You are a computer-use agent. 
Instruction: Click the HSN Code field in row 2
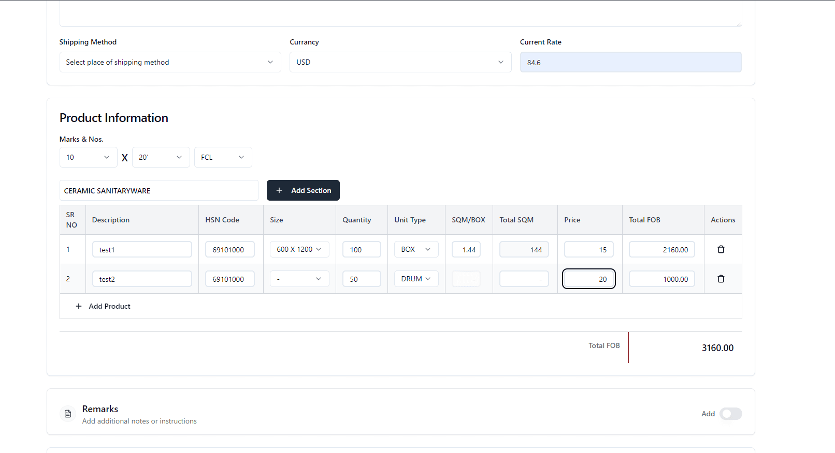[230, 279]
